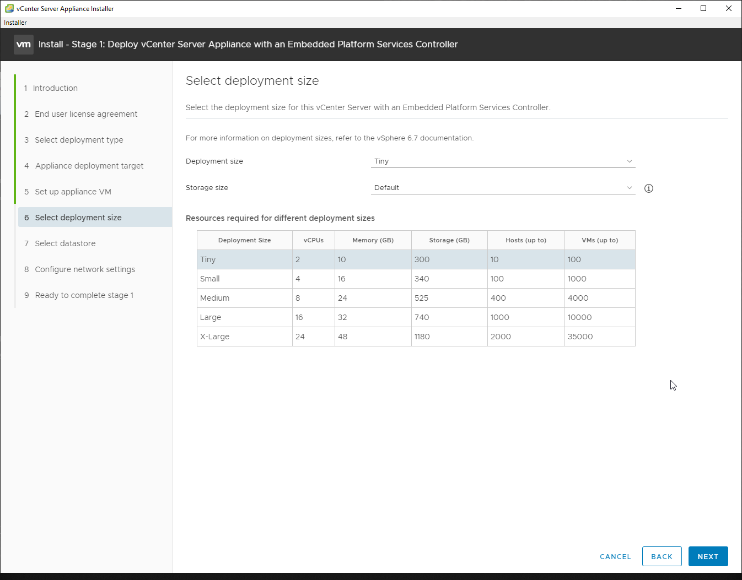Click the Storage (GB) column header

tap(449, 240)
